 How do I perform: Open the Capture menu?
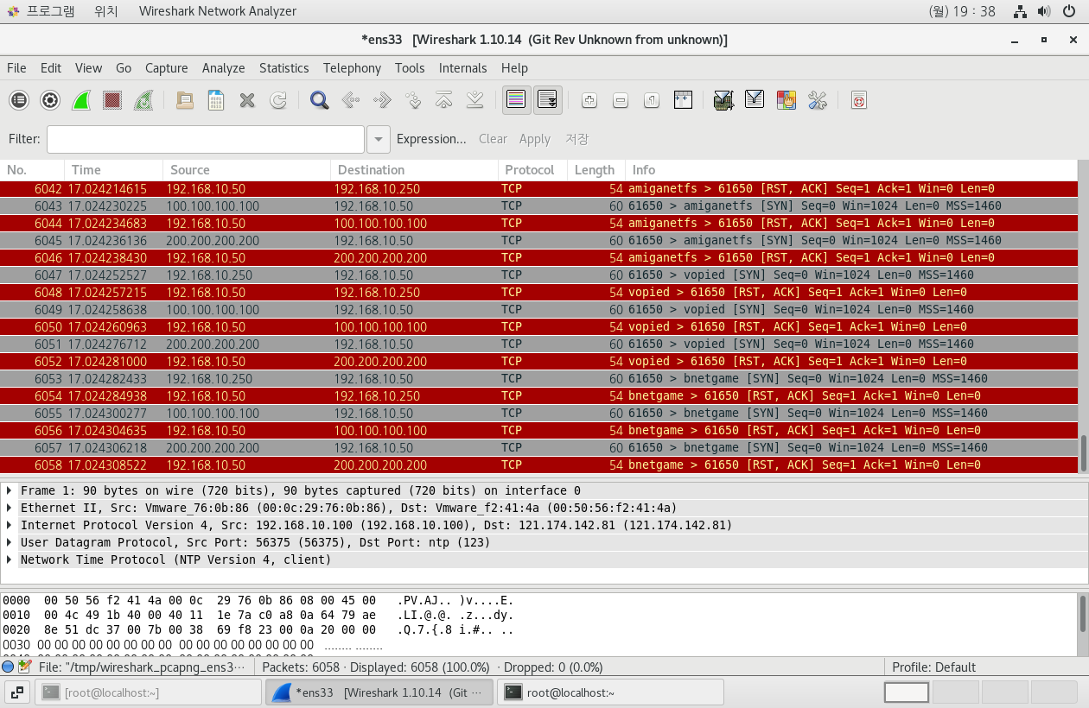pos(166,67)
